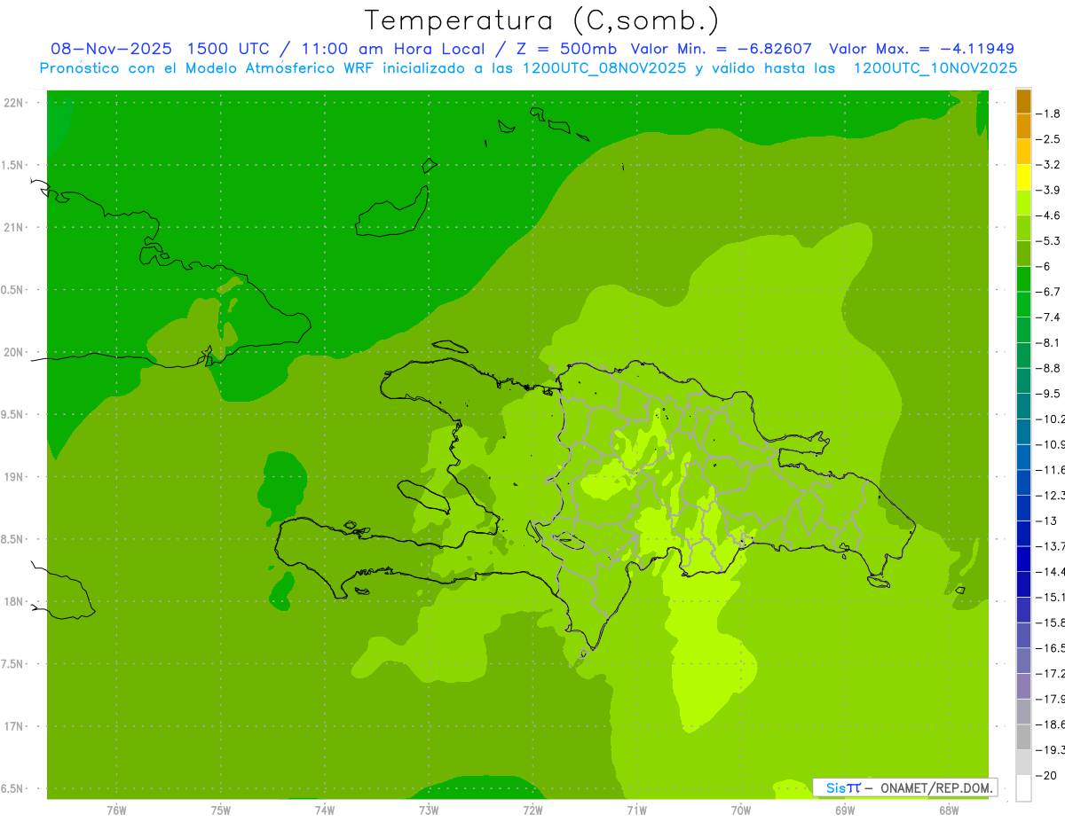
Task: Click the teal swatch between -9.5 and -10.2
Action: coord(1023,406)
